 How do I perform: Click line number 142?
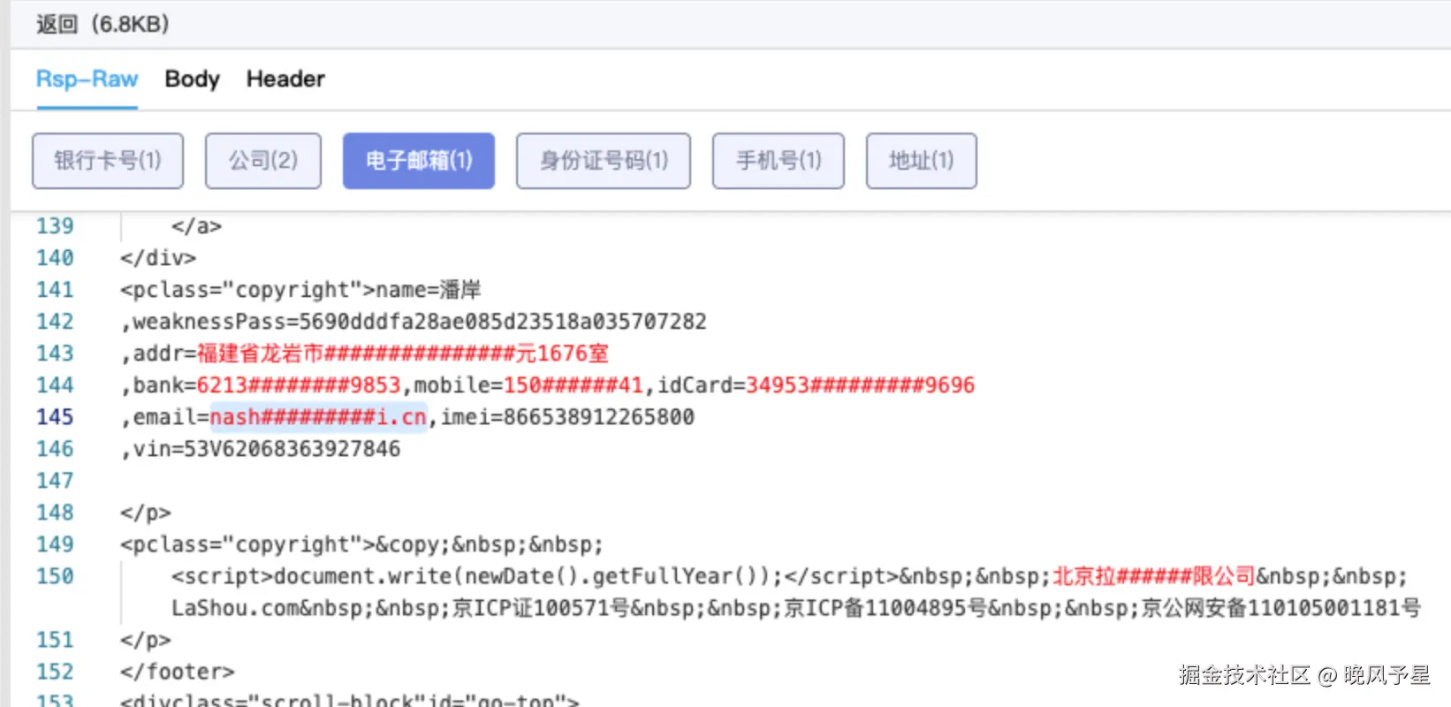pyautogui.click(x=55, y=322)
